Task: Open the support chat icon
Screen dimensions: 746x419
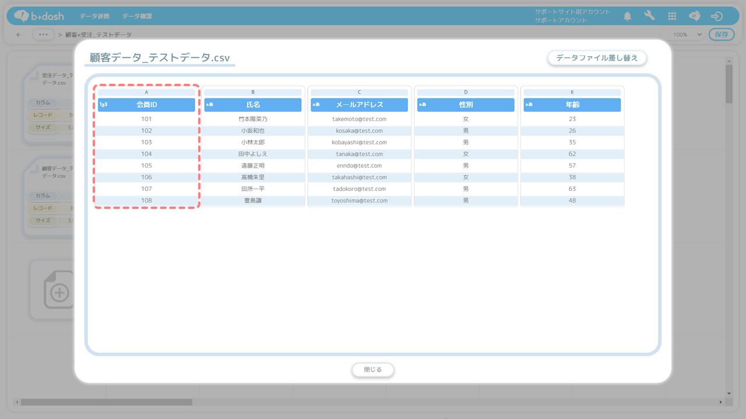Action: coord(695,16)
